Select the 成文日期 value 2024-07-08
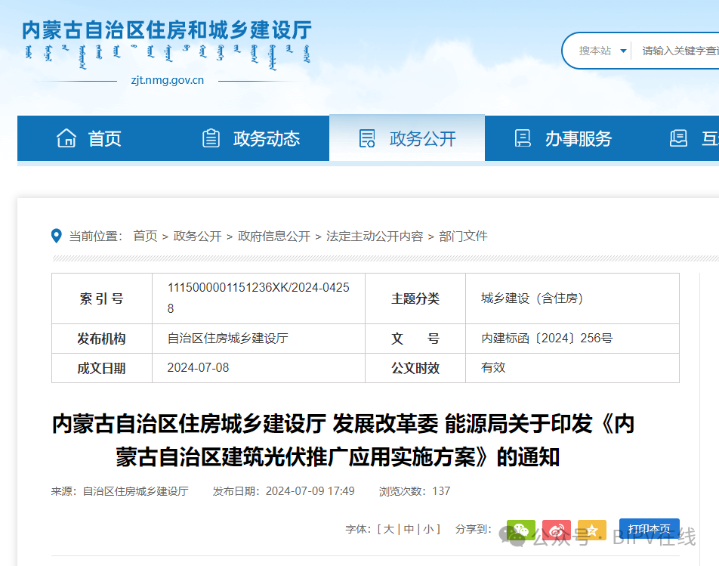 tap(198, 368)
